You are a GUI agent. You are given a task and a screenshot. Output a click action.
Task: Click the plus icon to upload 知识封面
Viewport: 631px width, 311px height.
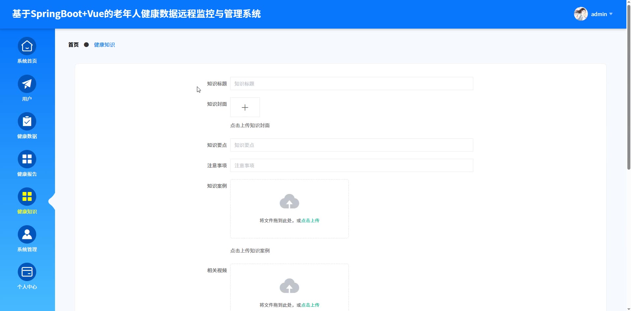click(x=245, y=107)
